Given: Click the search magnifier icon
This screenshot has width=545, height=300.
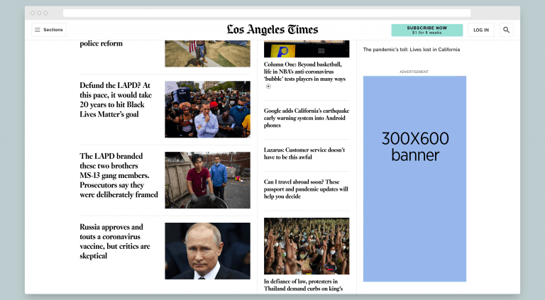Looking at the screenshot, I should tap(506, 30).
